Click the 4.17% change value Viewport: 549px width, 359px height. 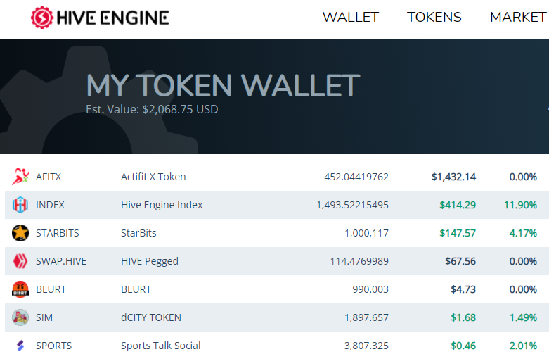(523, 233)
